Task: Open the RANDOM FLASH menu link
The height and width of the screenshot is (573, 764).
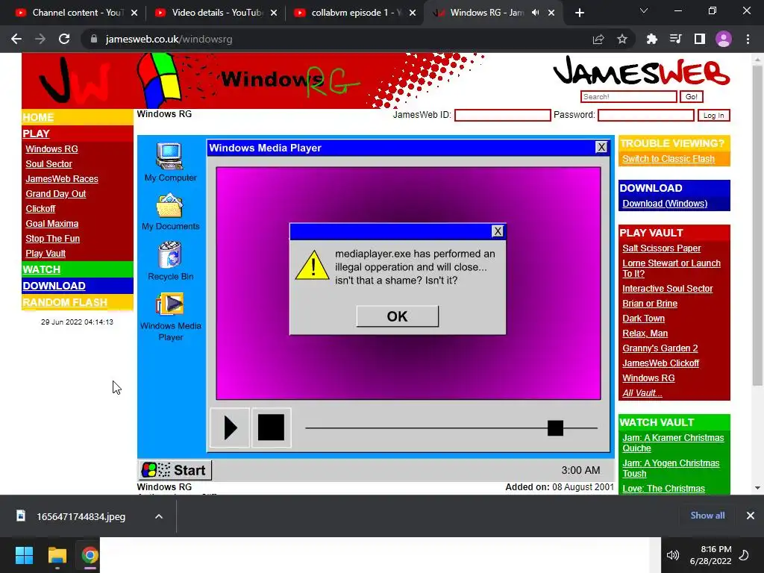Action: pyautogui.click(x=65, y=302)
